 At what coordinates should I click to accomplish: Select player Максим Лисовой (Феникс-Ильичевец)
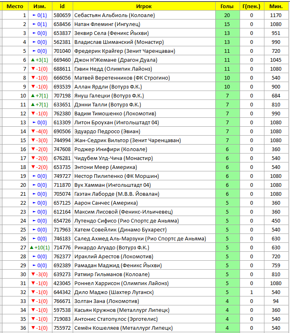pyautogui.click(x=123, y=212)
